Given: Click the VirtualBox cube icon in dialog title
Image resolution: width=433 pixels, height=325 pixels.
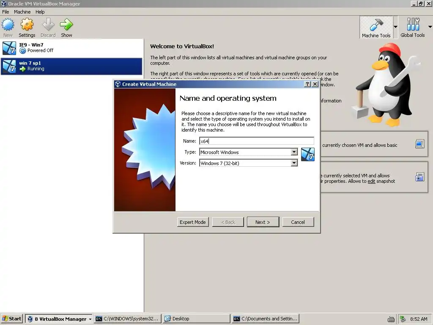Looking at the screenshot, I should click(118, 84).
